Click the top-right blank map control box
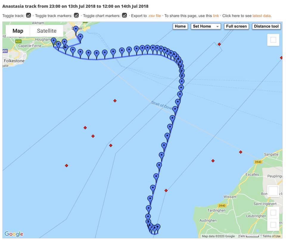The height and width of the screenshot is (240, 286). [273, 40]
